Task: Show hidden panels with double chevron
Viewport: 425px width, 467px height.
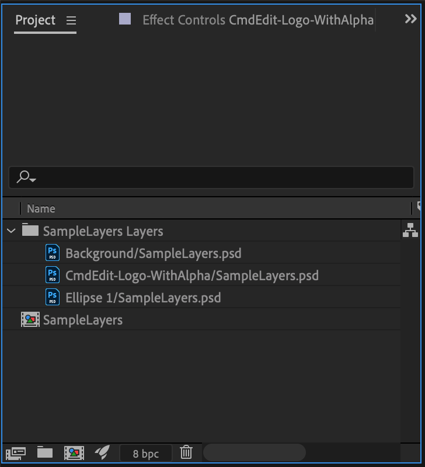Action: 410,19
